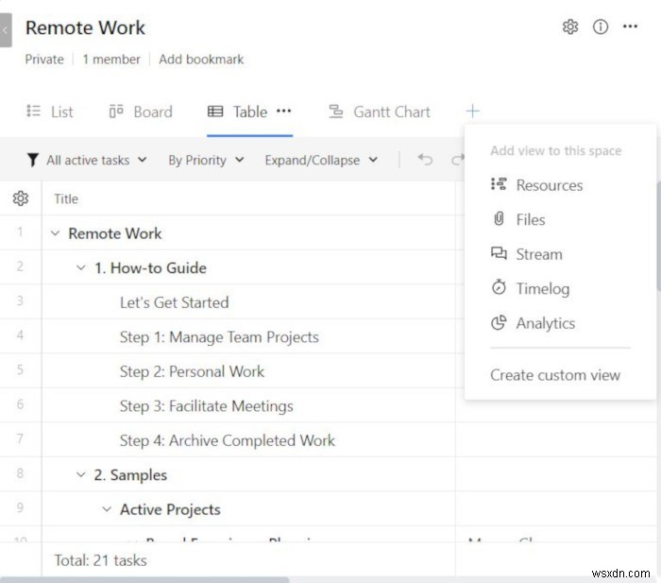Click the plus icon to add view
The height and width of the screenshot is (583, 661).
click(472, 111)
